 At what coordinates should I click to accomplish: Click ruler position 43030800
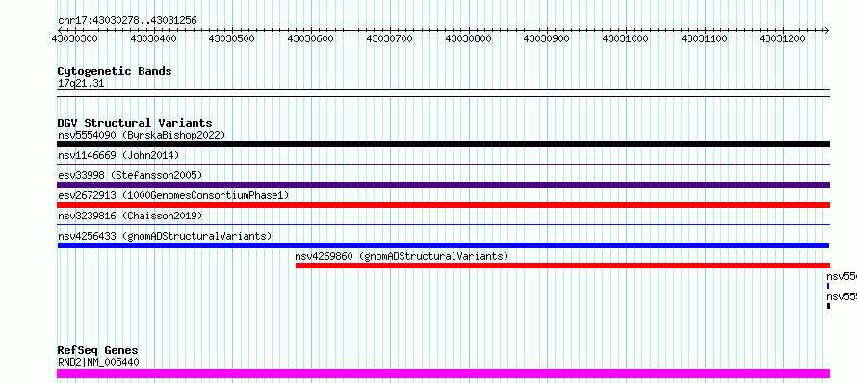click(468, 38)
